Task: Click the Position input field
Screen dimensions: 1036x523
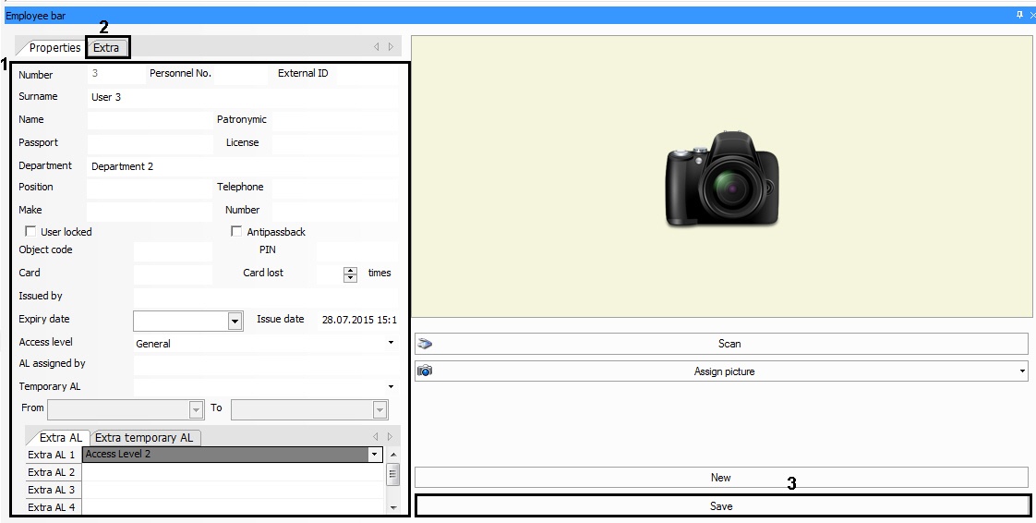Action: point(150,188)
